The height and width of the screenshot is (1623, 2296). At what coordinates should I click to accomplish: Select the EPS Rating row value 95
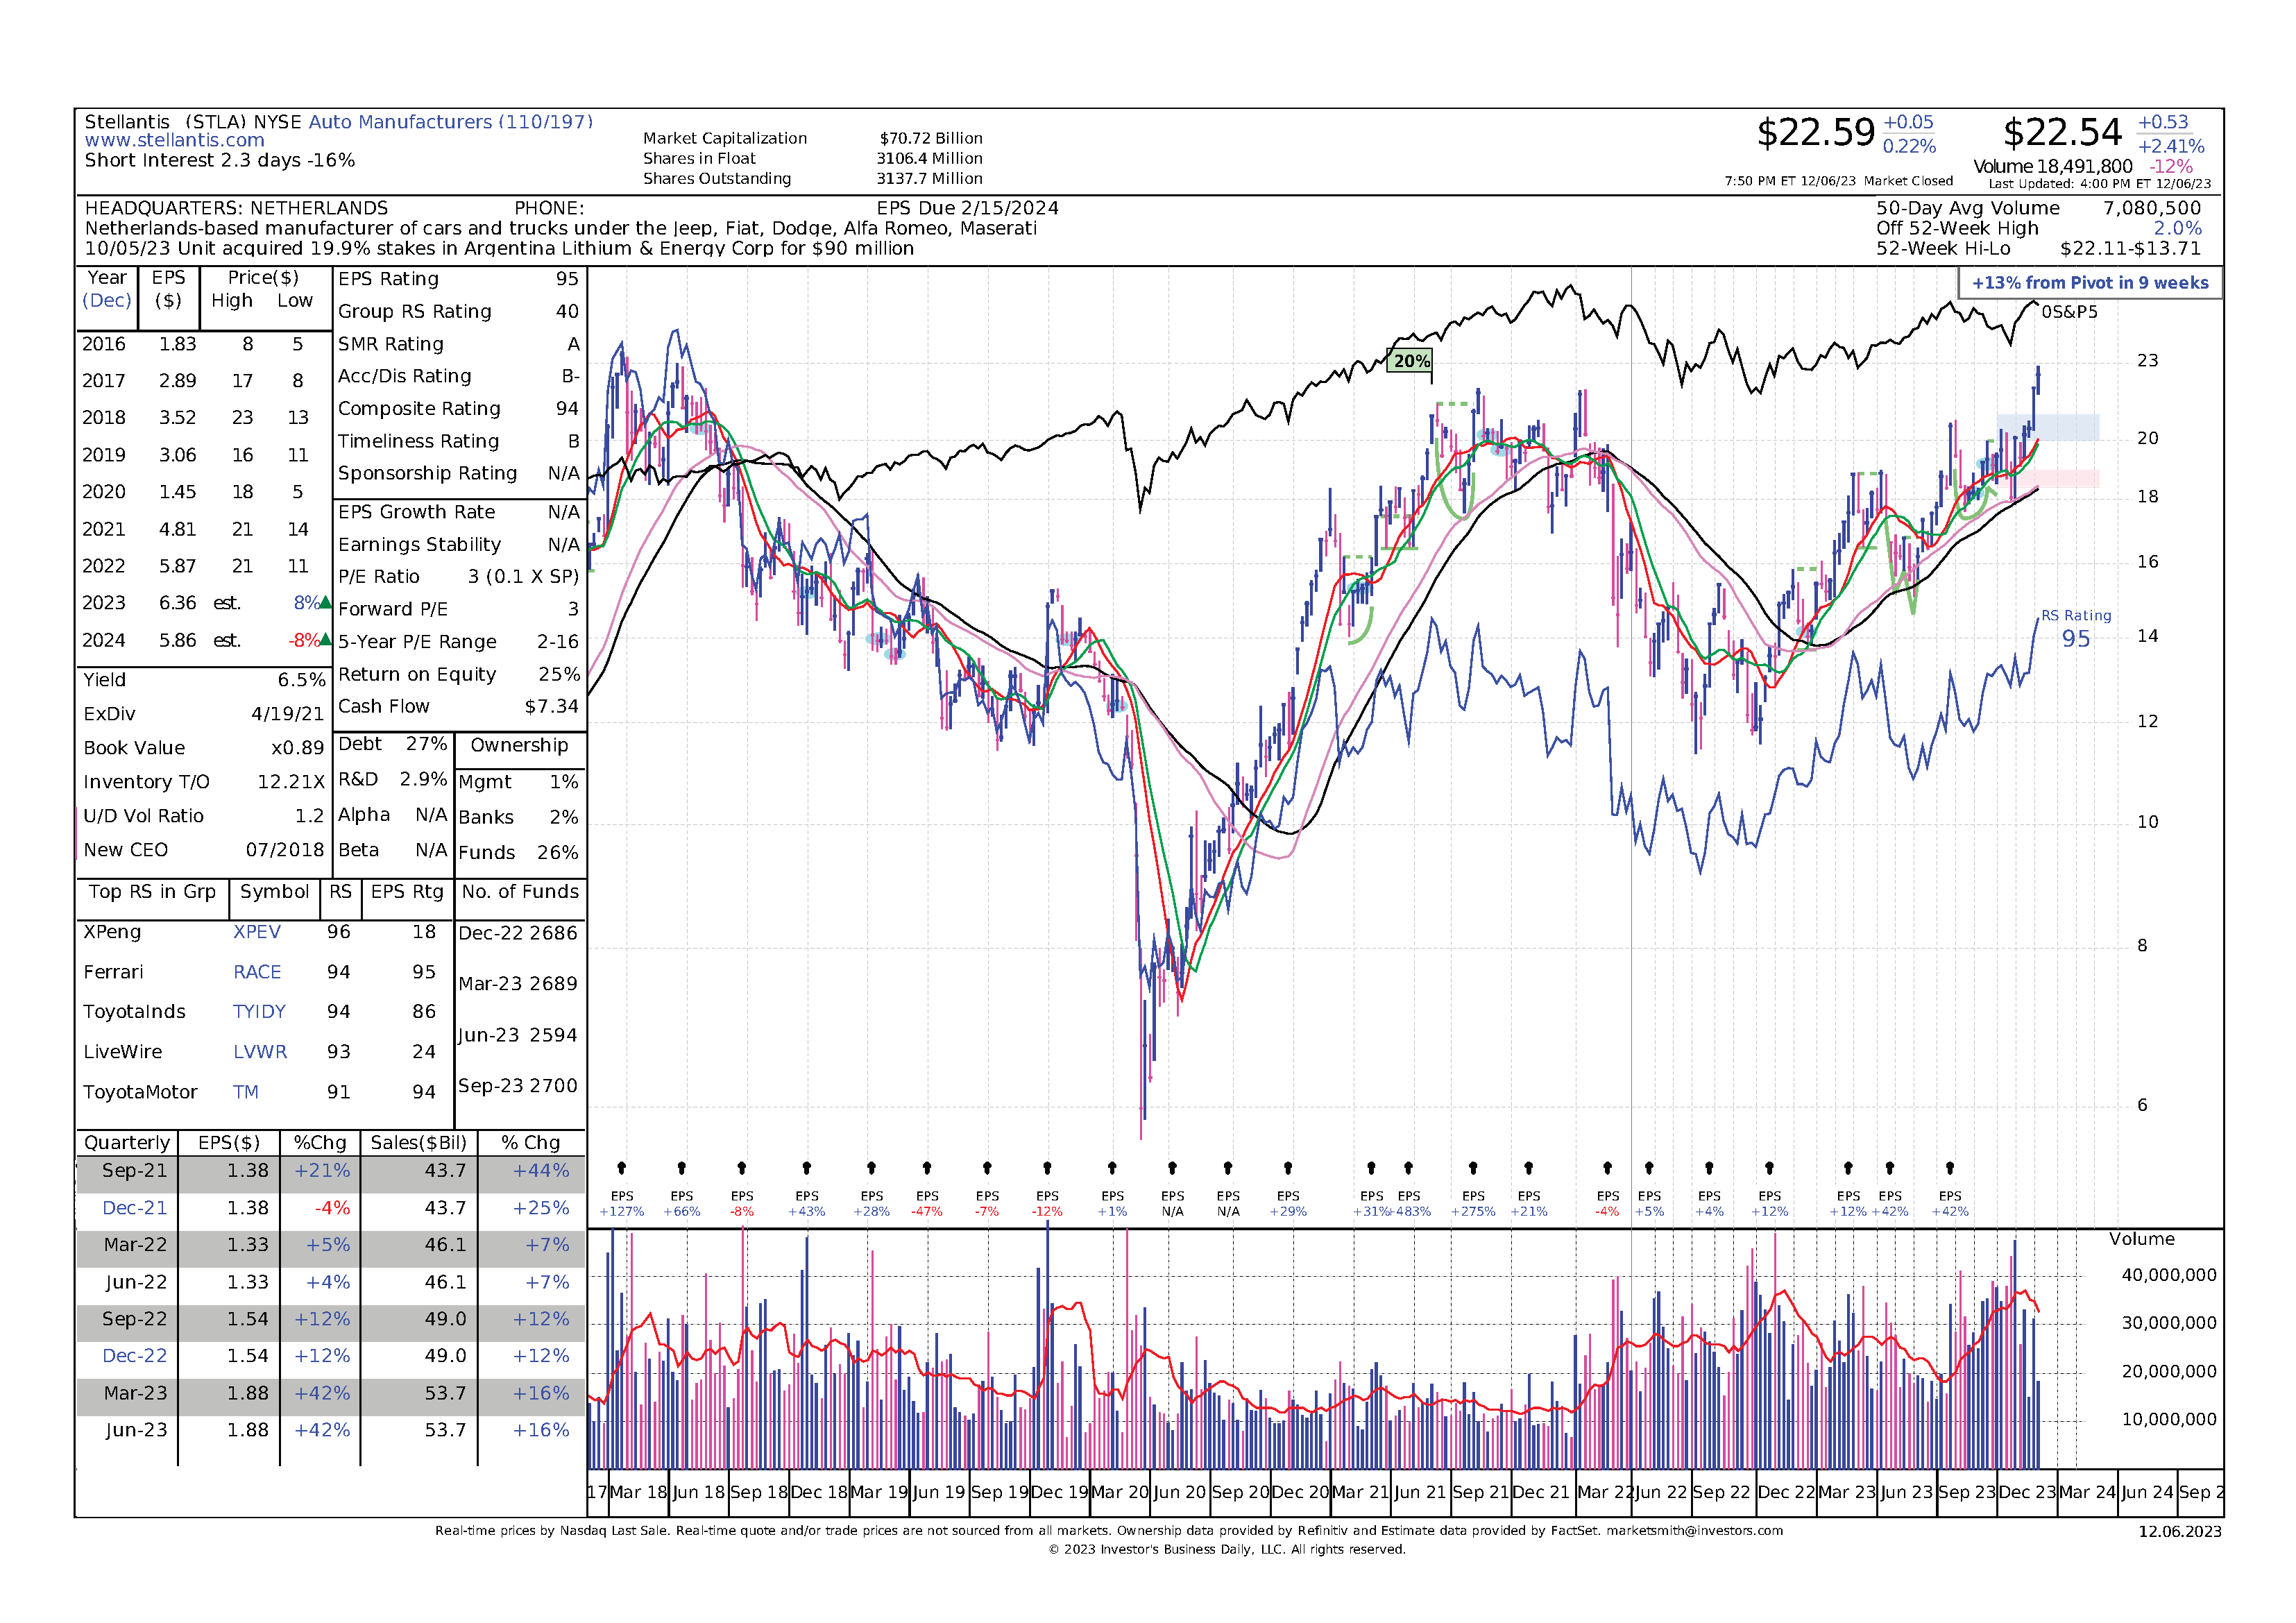click(x=567, y=279)
